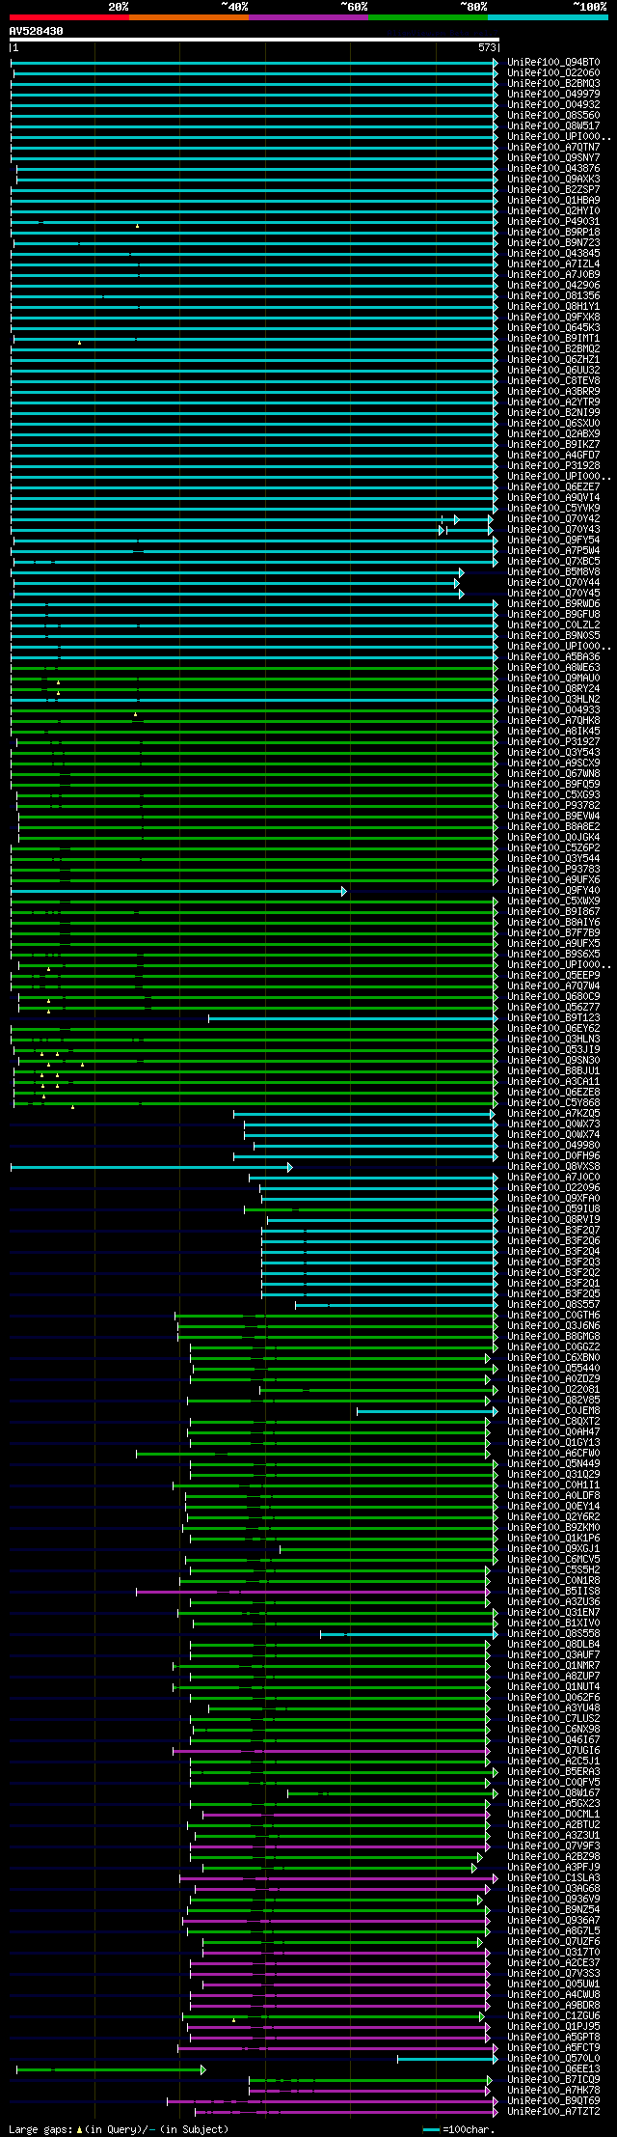This screenshot has height=2137, width=617.
Task: Click sequence name UniRef100_B5IIS8
Action: click(x=553, y=1591)
